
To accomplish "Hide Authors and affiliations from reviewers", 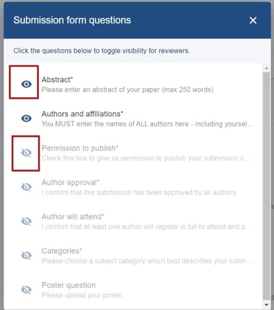I will (26, 119).
